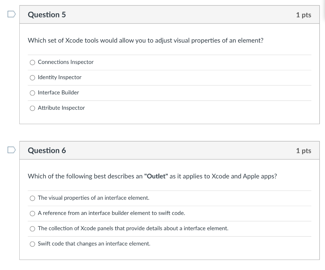This screenshot has height=270, width=325.
Task: Select the Attribute Inspector radio button
Action: point(32,108)
